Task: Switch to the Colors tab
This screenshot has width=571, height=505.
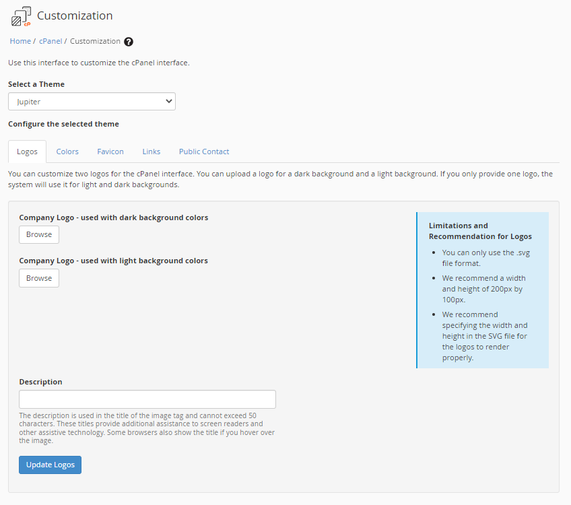Action: click(67, 151)
